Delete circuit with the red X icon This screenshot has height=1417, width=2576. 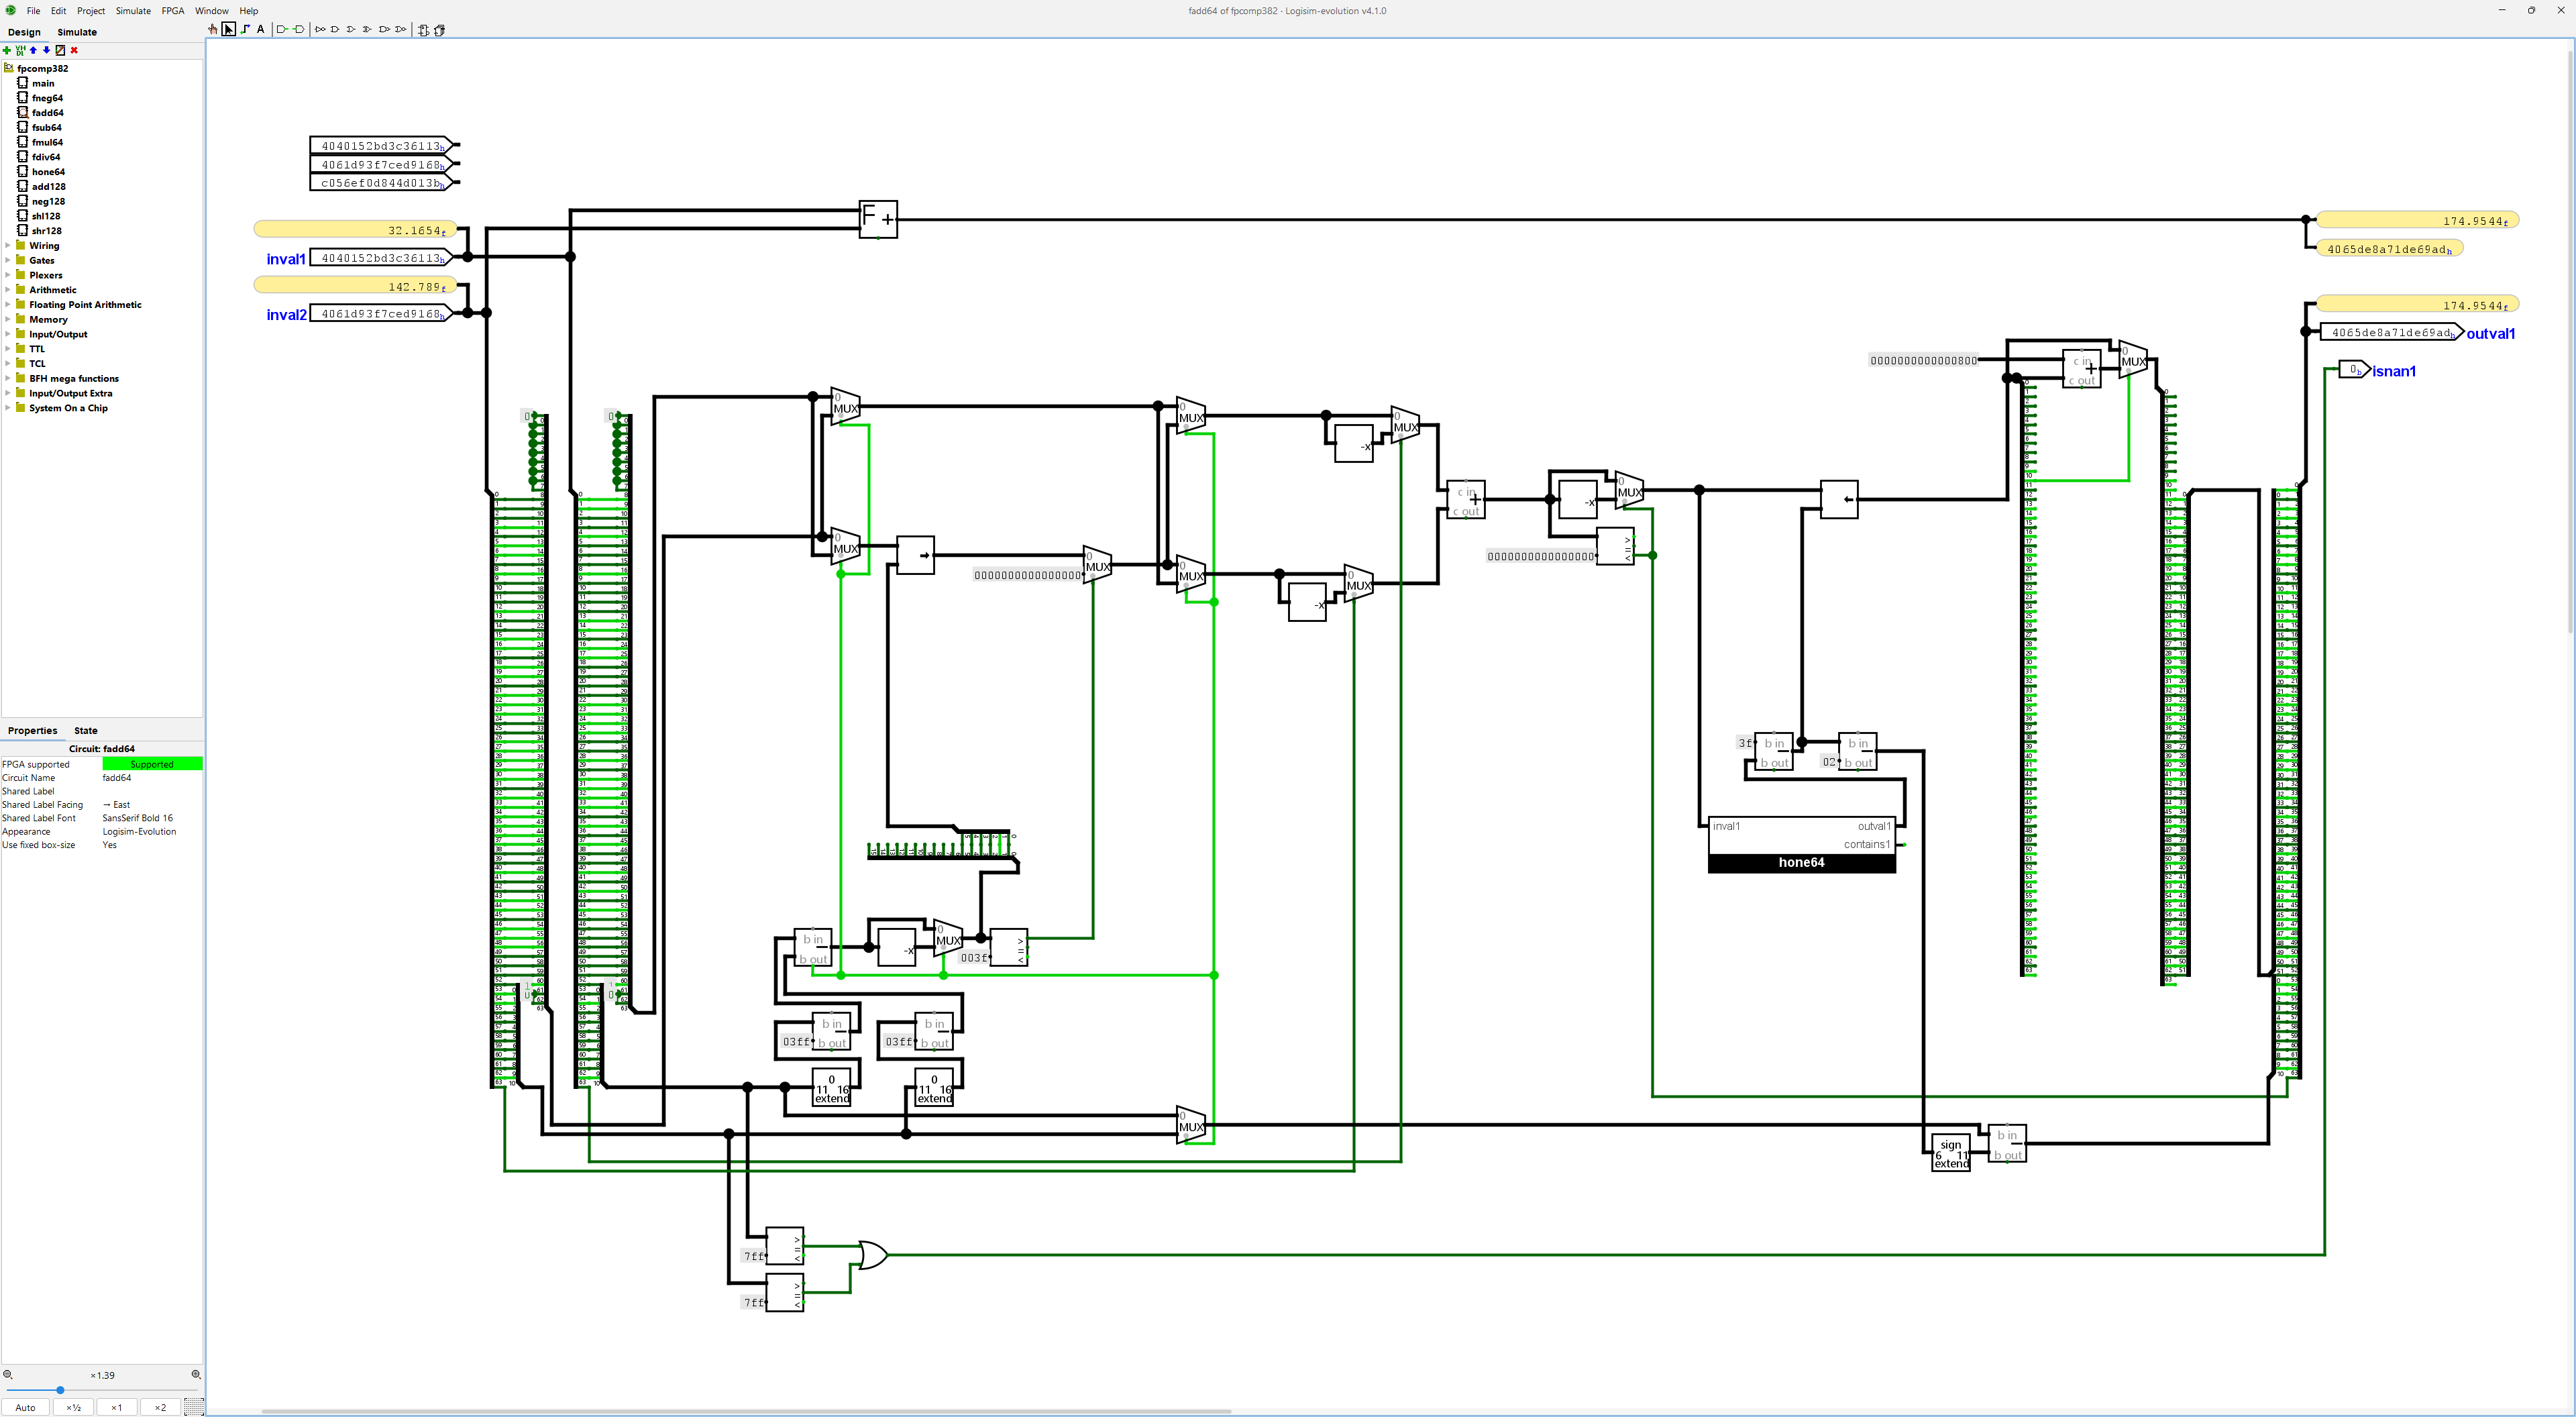pyautogui.click(x=74, y=50)
